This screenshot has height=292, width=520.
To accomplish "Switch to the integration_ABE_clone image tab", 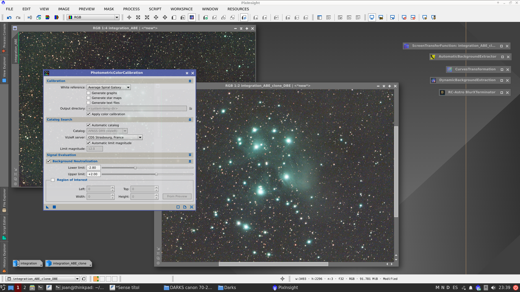I will 69,263.
